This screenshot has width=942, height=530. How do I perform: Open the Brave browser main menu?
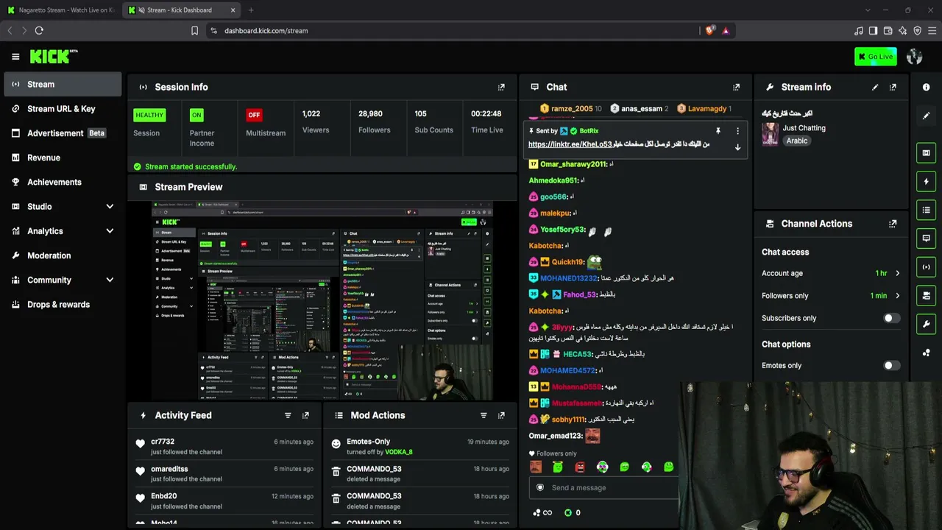(x=932, y=31)
